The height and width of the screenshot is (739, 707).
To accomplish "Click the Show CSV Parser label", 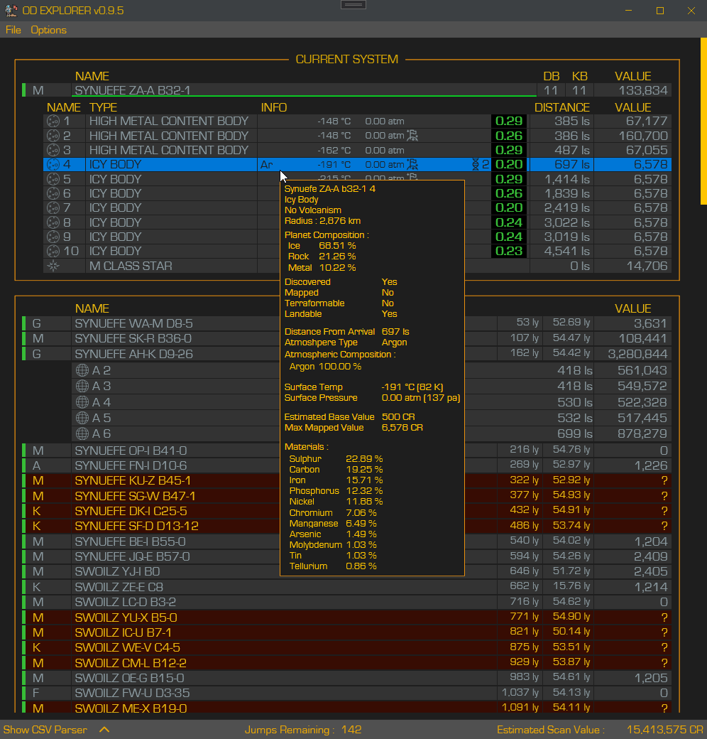I will pyautogui.click(x=45, y=730).
